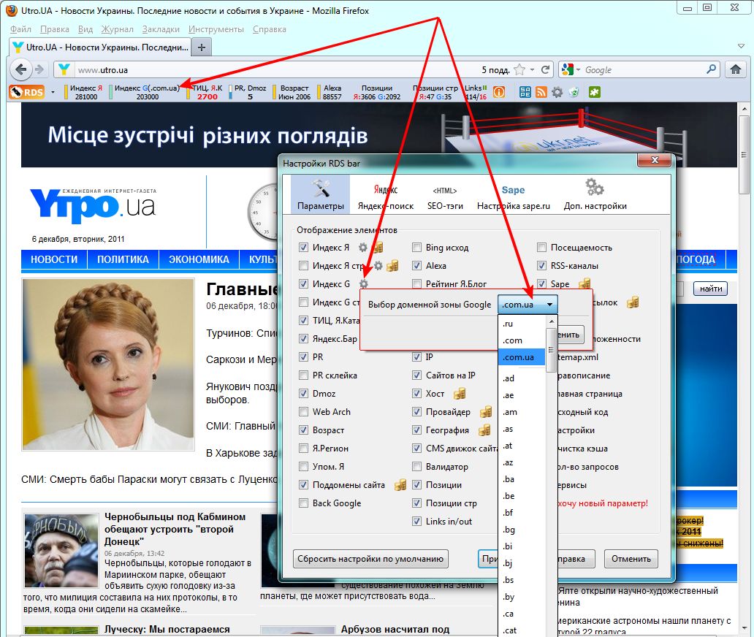Click the recycle cache icon in RDS bar
This screenshot has width=754, height=637.
pos(574,92)
